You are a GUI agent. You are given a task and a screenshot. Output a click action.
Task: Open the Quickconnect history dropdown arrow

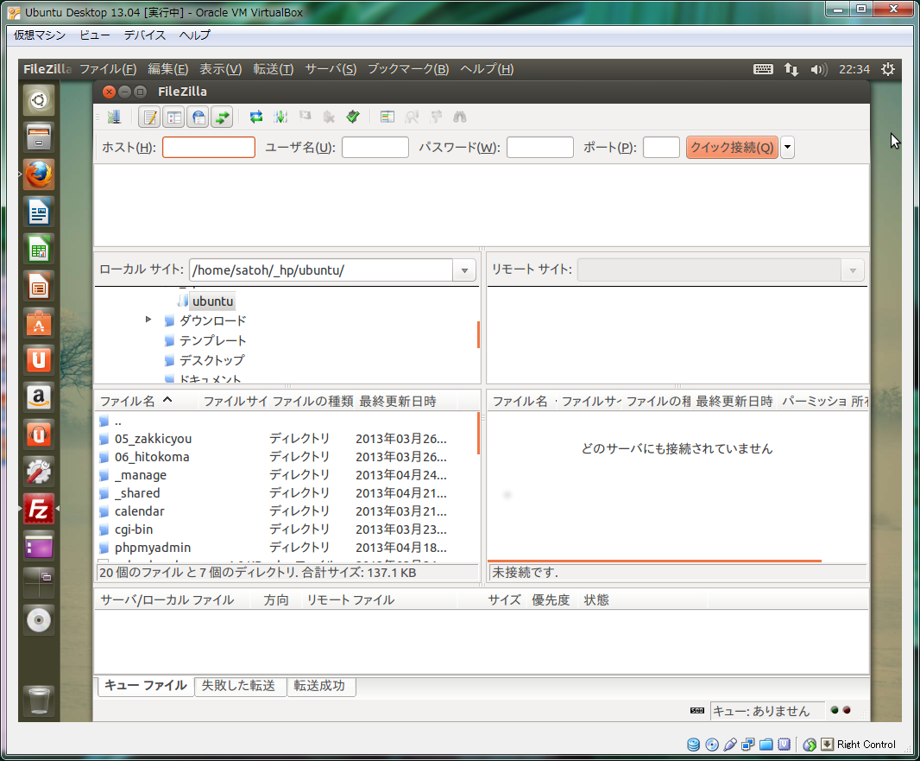787,148
